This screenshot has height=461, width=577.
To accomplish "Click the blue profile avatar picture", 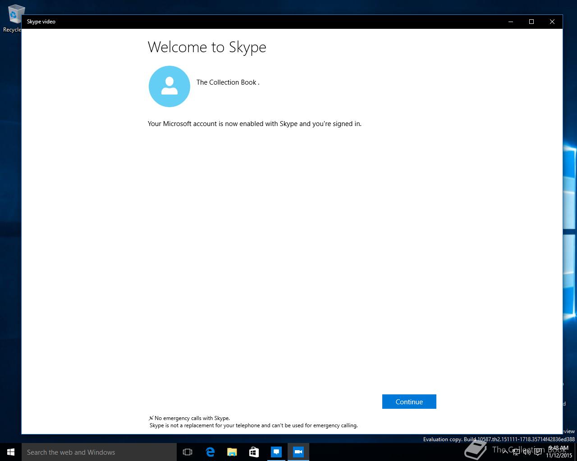I will (x=169, y=86).
